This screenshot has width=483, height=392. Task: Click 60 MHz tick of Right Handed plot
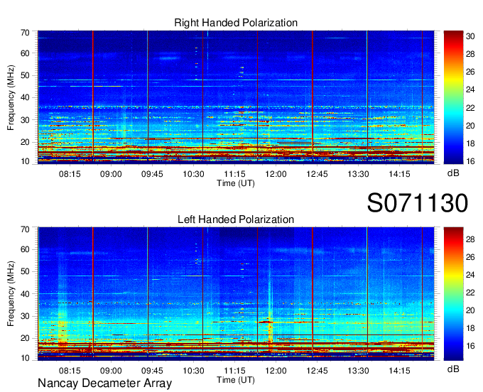point(25,53)
